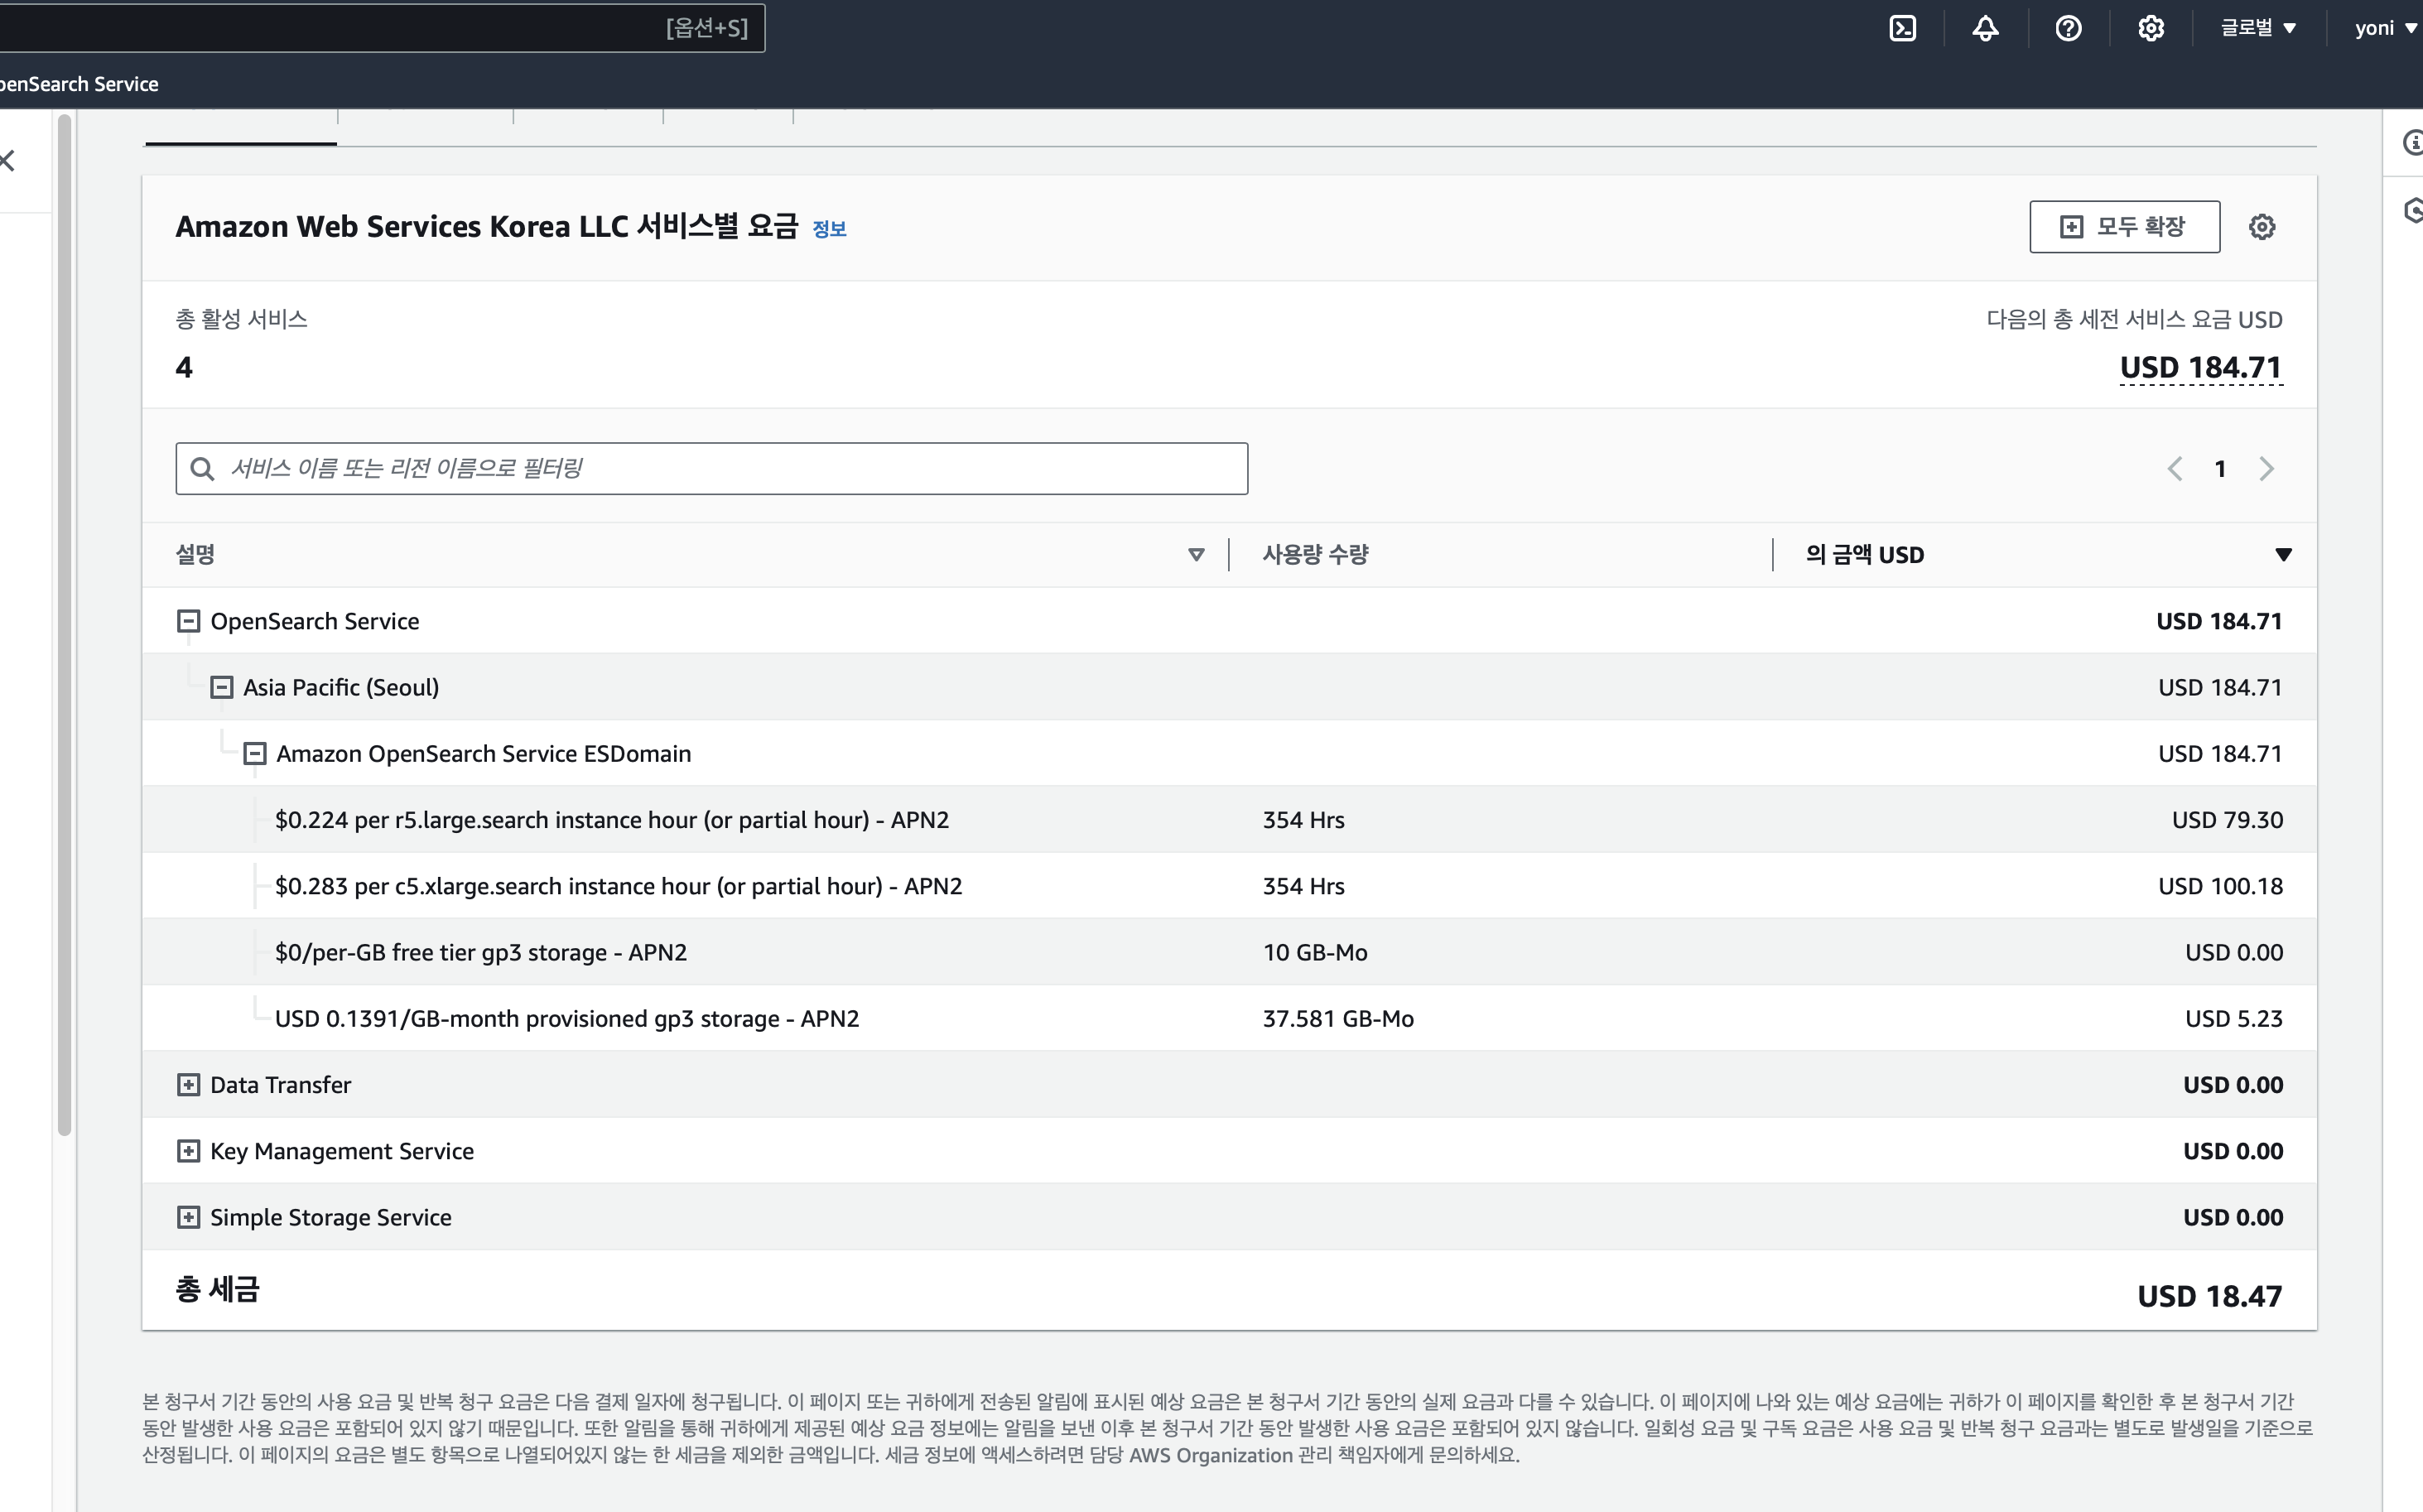Screen dimensions: 2423x1512
Task: Sort by 설명 column arrow
Action: 1196,555
